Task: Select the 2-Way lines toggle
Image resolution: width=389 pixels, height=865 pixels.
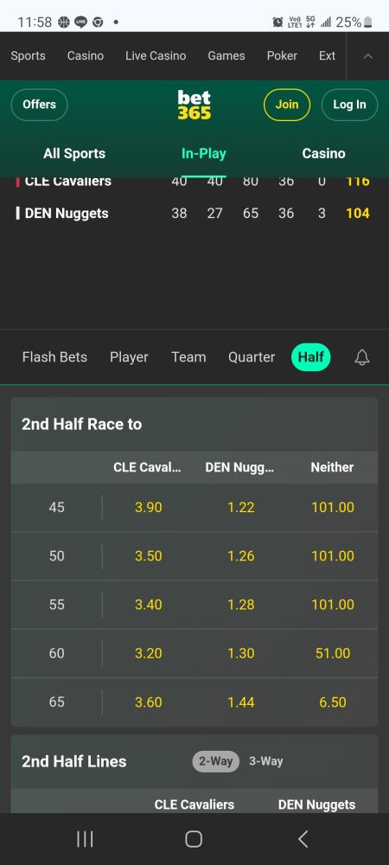Action: coord(215,761)
